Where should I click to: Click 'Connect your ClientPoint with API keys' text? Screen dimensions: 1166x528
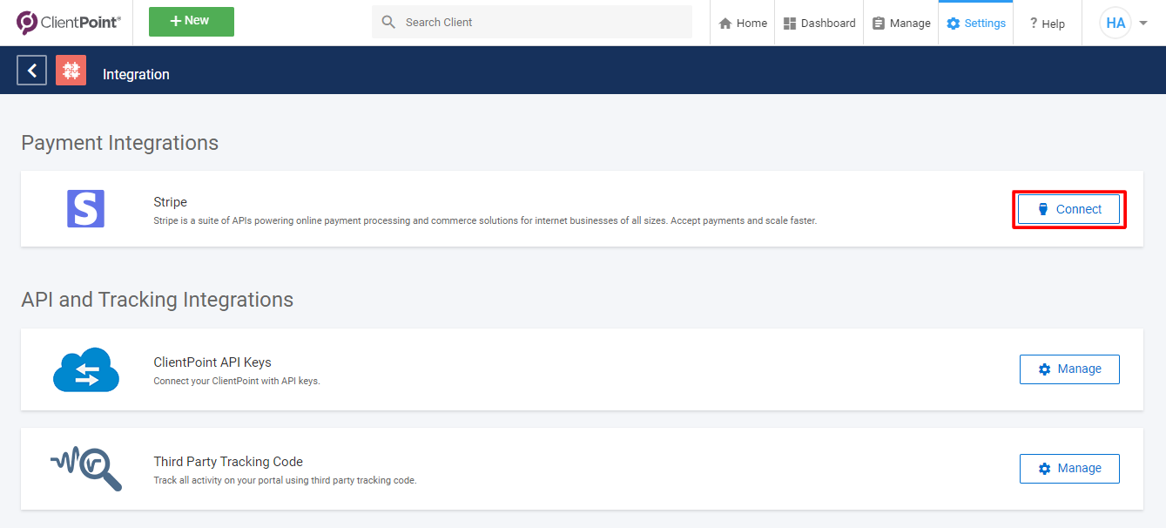[237, 381]
